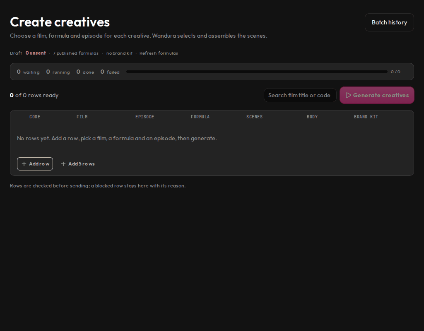Click the '0 unsent' draft status
Screen dimensions: 424x331
point(36,53)
